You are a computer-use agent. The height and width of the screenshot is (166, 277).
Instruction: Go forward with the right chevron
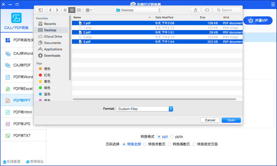point(57,10)
